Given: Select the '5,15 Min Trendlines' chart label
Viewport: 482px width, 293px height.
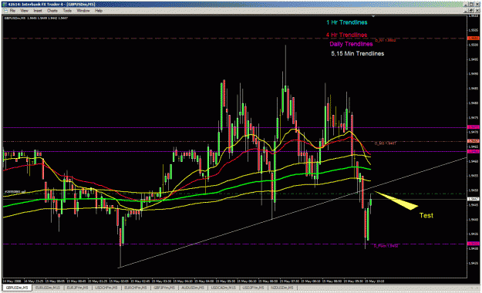Looking at the screenshot, I should pyautogui.click(x=358, y=53).
